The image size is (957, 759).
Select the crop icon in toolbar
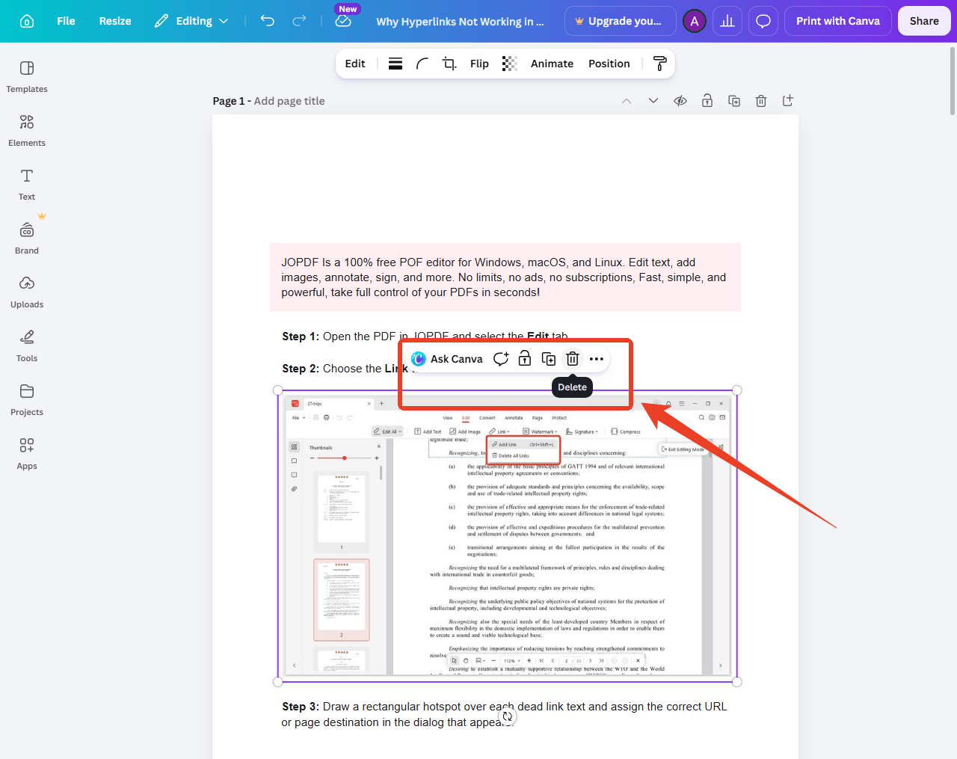click(449, 64)
